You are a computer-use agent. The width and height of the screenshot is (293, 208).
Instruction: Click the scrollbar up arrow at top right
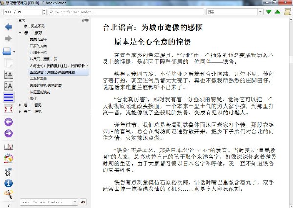pyautogui.click(x=291, y=19)
